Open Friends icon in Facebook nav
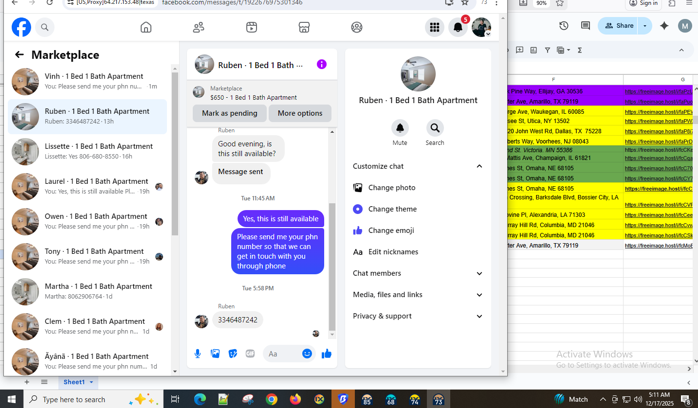This screenshot has width=698, height=408. pyautogui.click(x=199, y=27)
